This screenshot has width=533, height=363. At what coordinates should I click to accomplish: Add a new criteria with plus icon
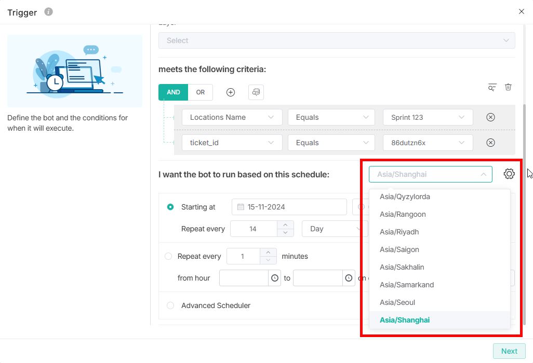231,92
